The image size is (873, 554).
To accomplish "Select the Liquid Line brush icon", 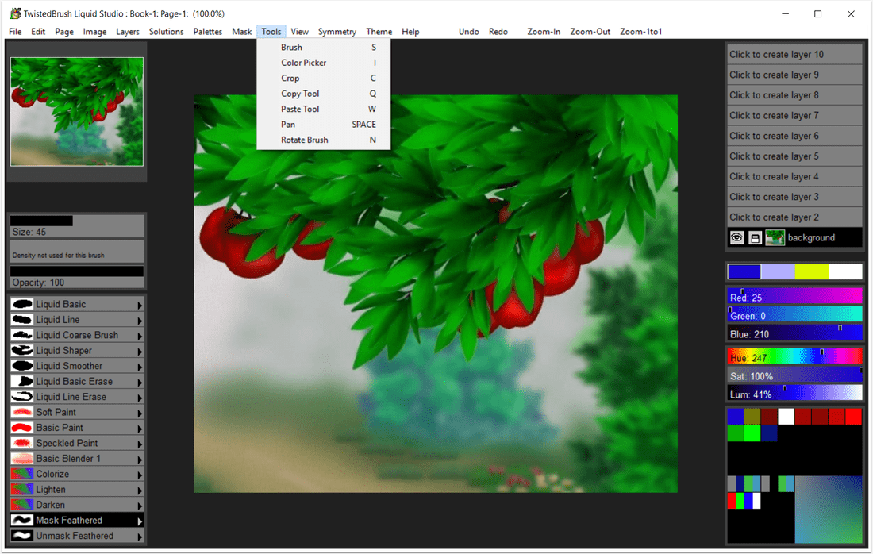I will coord(22,320).
